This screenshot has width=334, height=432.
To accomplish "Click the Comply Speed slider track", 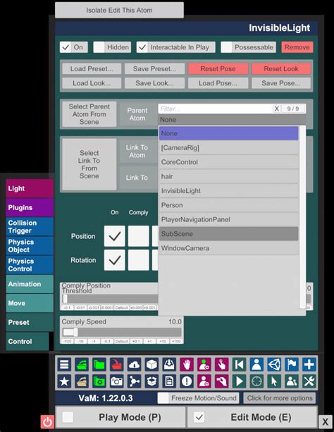I will (x=121, y=332).
